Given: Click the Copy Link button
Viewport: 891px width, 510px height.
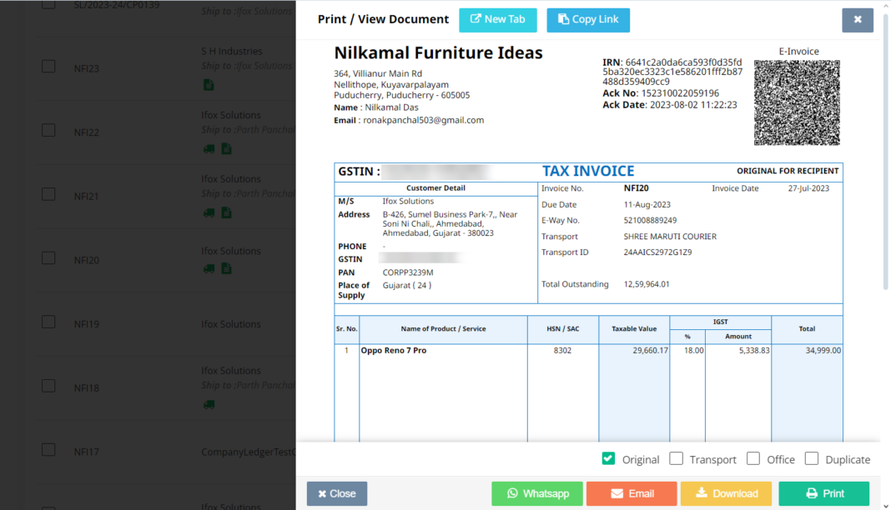Looking at the screenshot, I should (x=588, y=19).
